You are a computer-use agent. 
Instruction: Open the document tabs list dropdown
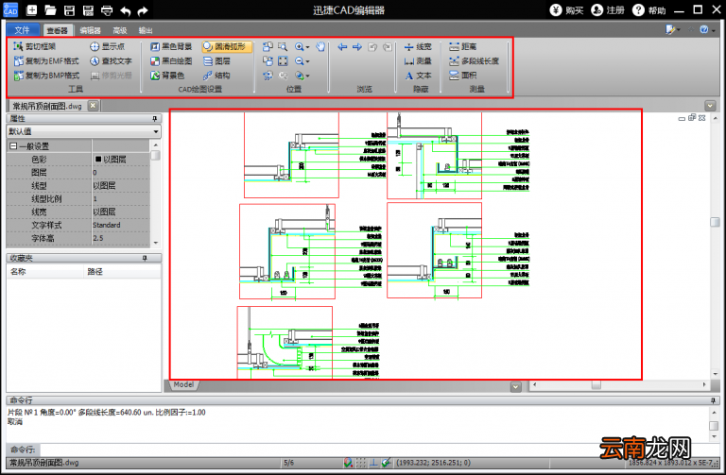[710, 106]
